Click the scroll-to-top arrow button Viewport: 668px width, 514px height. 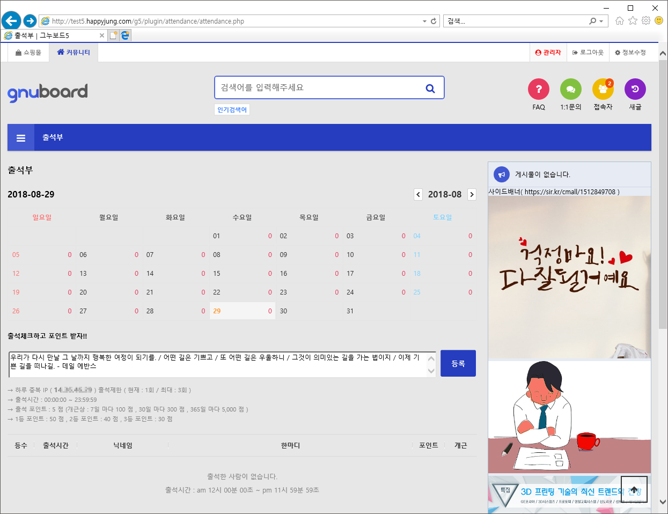634,489
